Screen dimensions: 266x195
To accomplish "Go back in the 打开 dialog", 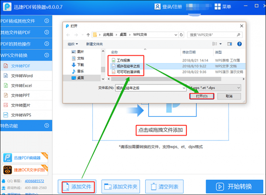I will point(68,35).
